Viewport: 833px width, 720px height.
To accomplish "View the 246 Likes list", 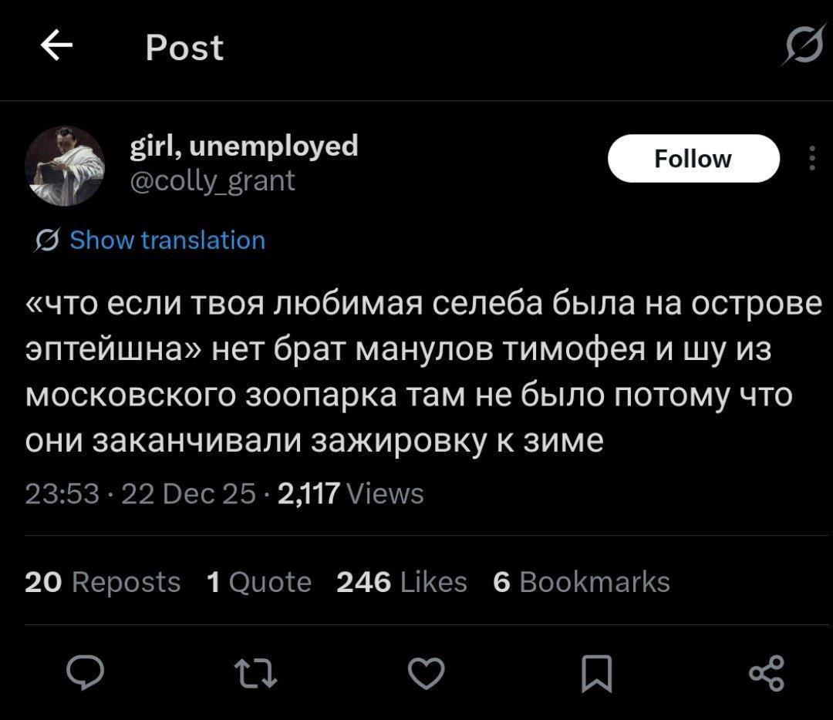I will click(402, 581).
